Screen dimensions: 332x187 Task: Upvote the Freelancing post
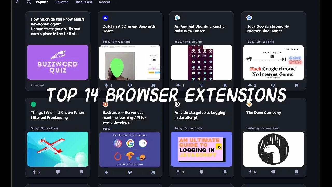(x=34, y=172)
